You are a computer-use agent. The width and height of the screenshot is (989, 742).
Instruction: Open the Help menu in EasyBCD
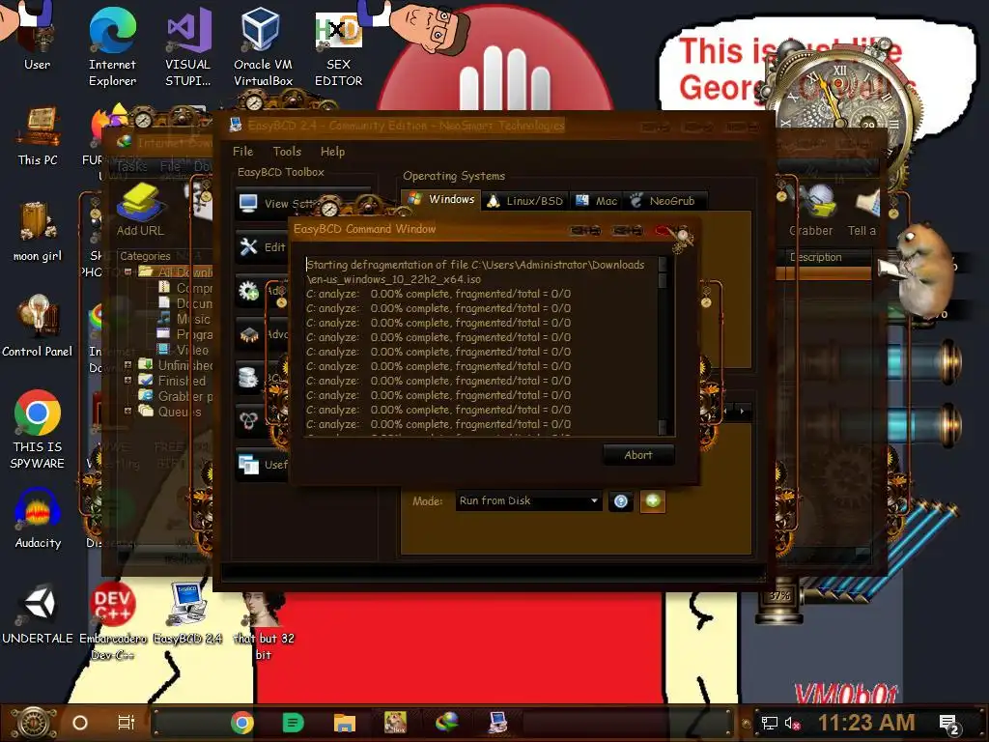coord(332,152)
